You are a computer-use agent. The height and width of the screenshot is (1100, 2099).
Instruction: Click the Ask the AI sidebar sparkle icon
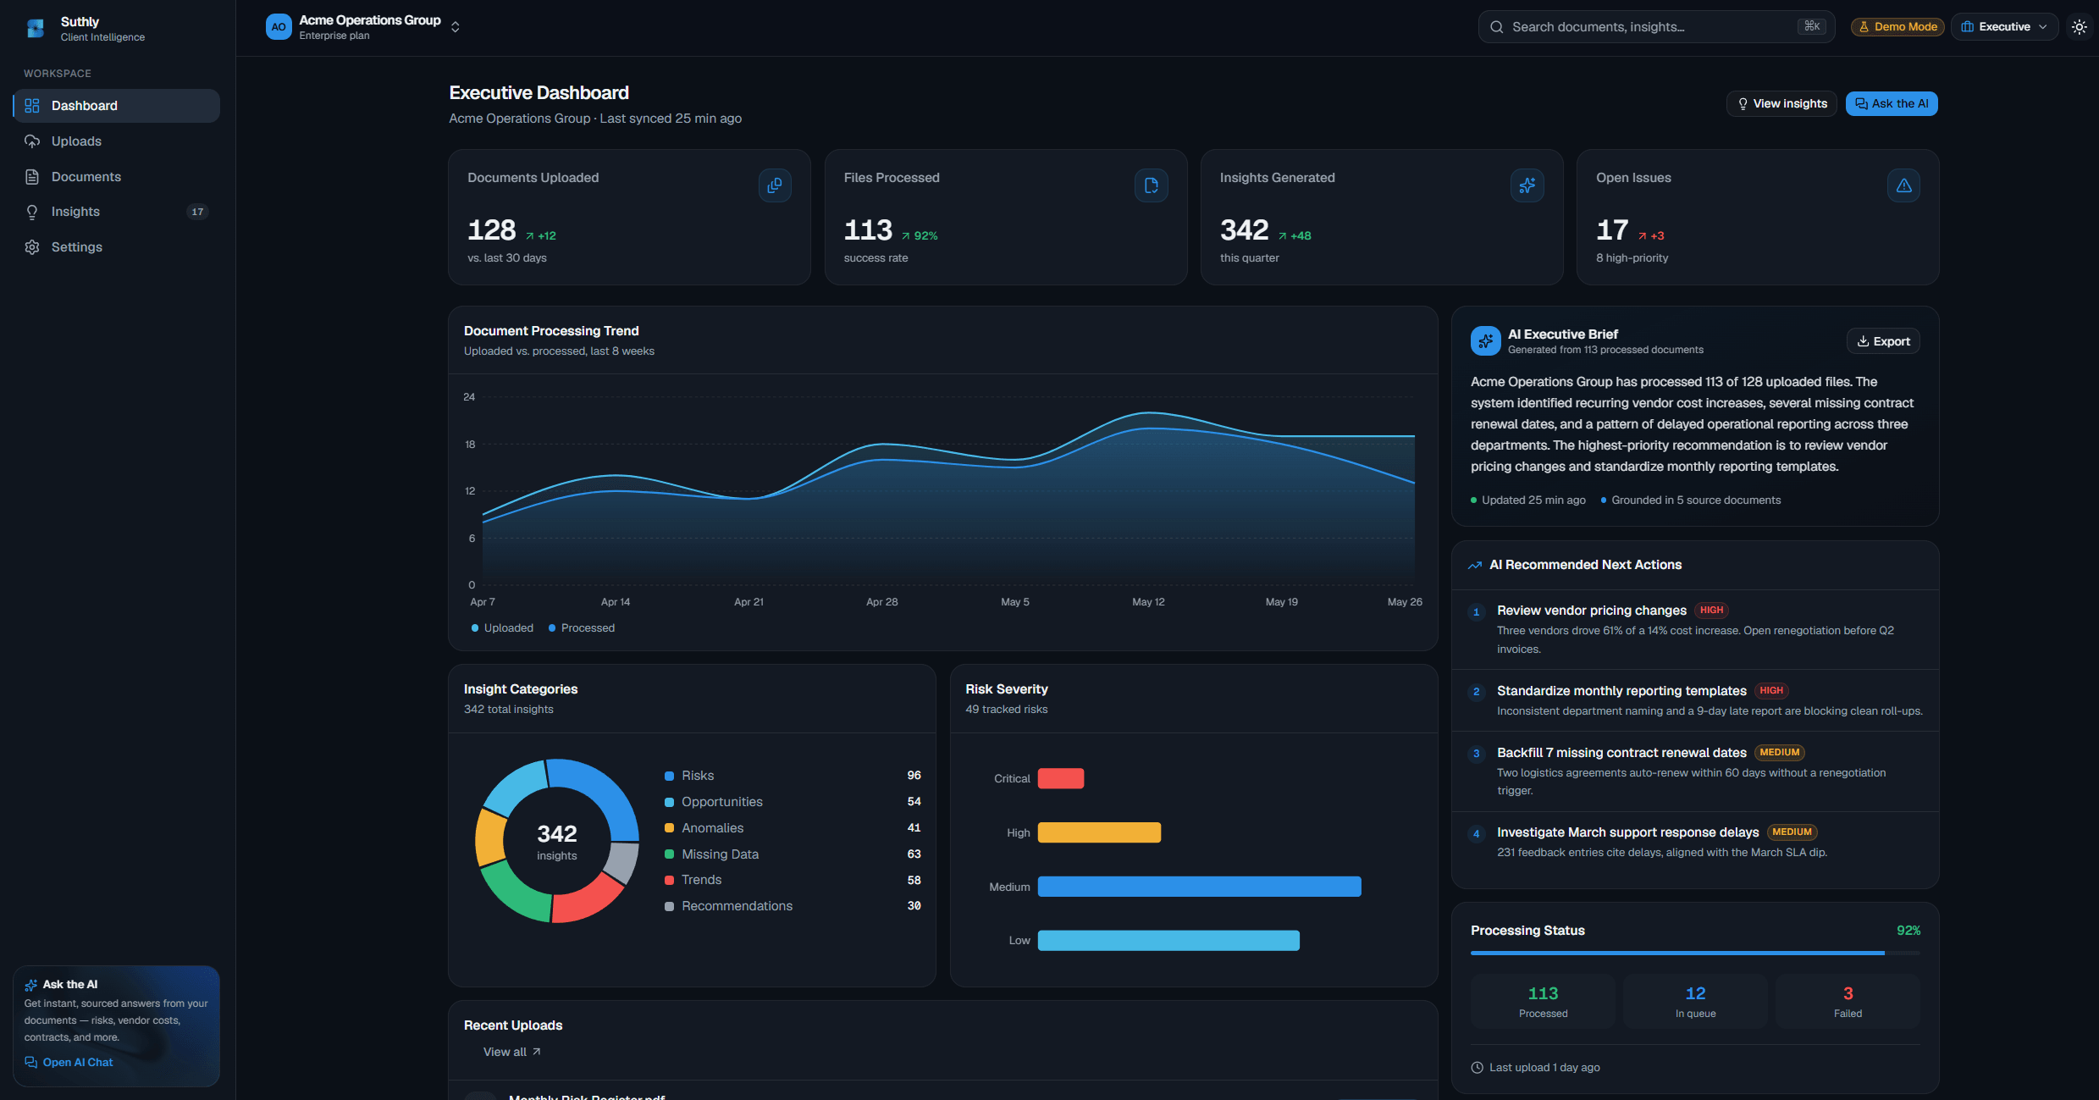(x=31, y=985)
